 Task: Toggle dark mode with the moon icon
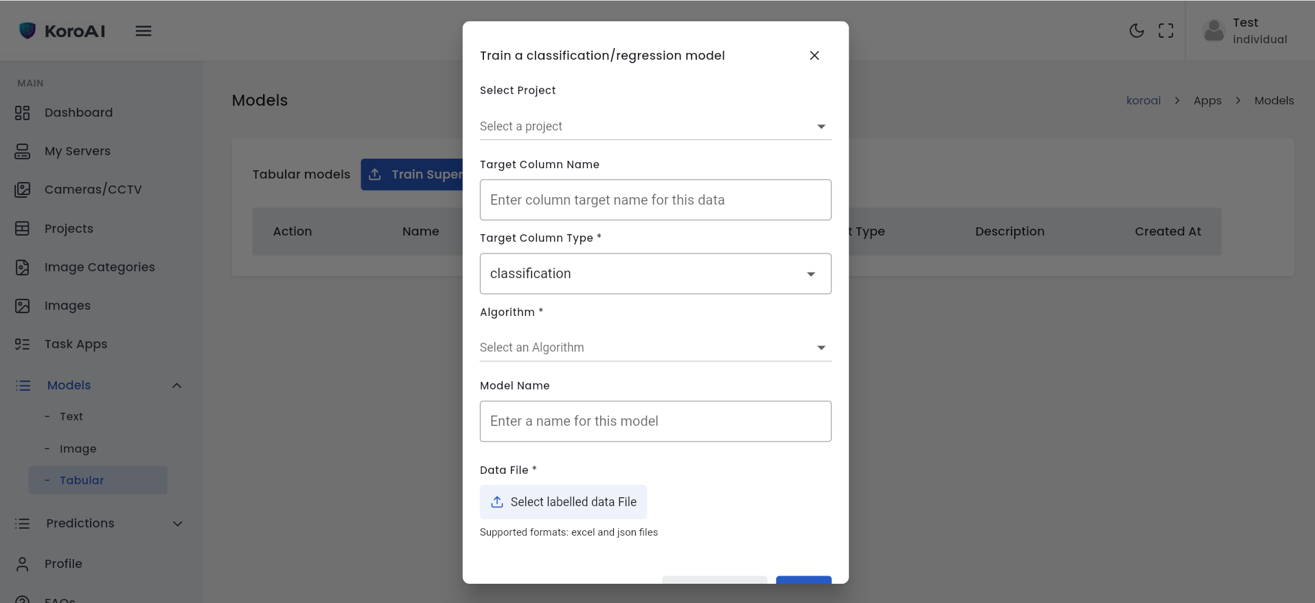pos(1136,31)
